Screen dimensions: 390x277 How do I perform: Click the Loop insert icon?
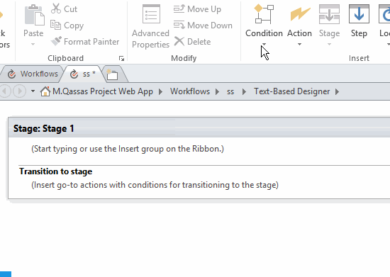point(384,14)
